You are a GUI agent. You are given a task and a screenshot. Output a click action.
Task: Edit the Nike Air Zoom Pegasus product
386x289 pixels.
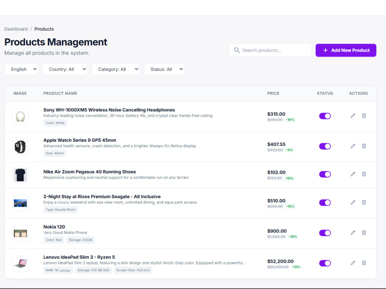coord(353,174)
